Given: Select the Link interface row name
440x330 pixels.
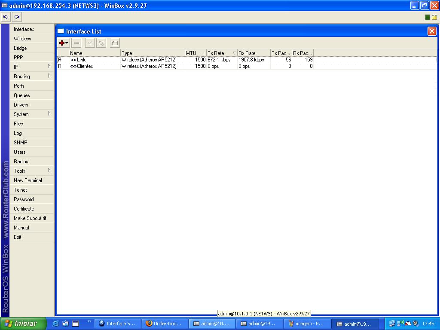Looking at the screenshot, I should tap(81, 59).
